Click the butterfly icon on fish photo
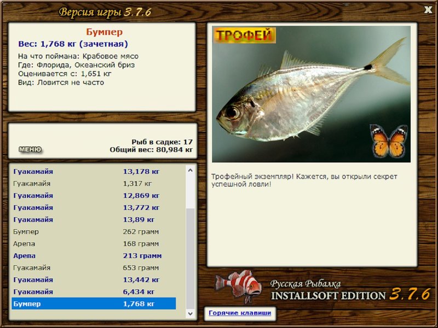The image size is (438, 328). tap(389, 141)
